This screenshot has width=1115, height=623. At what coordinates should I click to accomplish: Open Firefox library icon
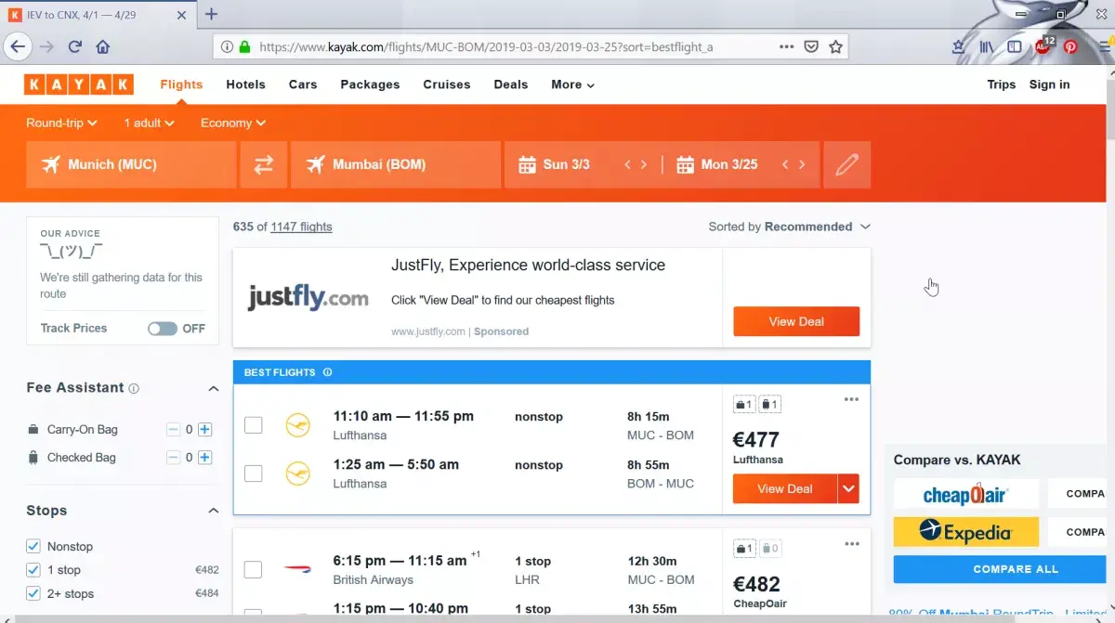coord(988,46)
